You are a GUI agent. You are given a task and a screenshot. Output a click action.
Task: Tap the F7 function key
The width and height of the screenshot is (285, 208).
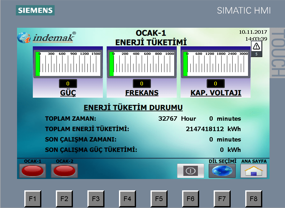[222, 199]
